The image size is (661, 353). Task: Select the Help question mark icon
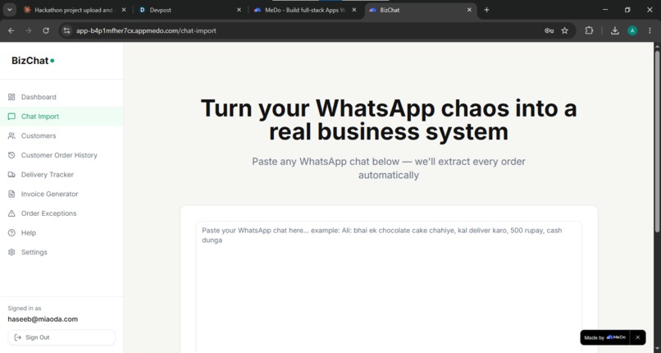click(x=11, y=233)
